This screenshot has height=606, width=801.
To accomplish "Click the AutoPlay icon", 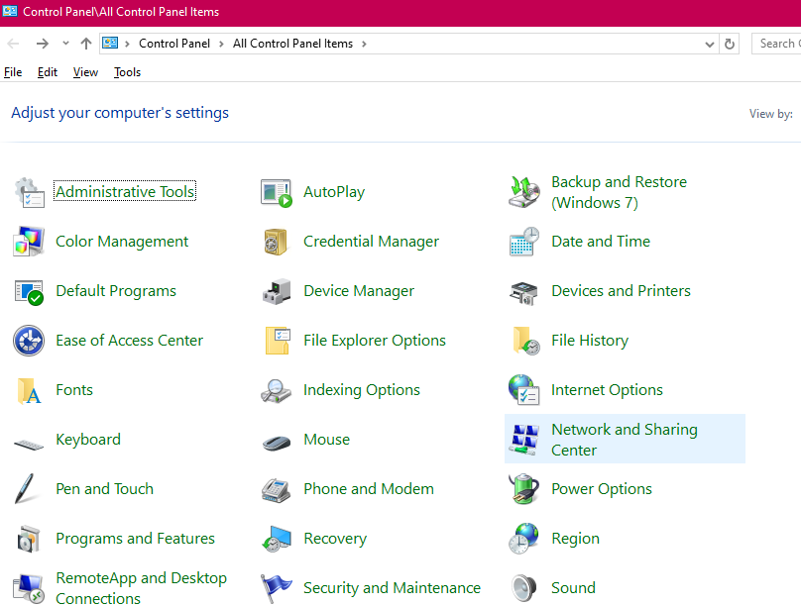I will point(277,192).
